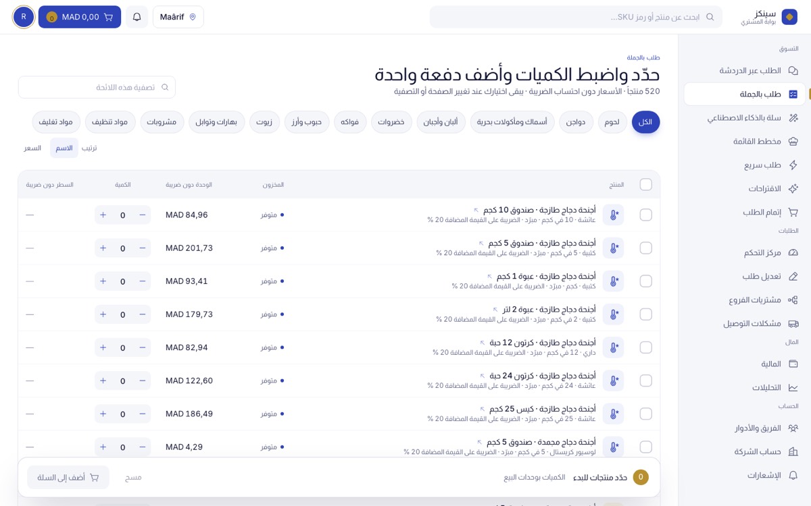Screen dimensions: 811x506
Task: Click the سينكز portal logo
Action: click(769, 17)
